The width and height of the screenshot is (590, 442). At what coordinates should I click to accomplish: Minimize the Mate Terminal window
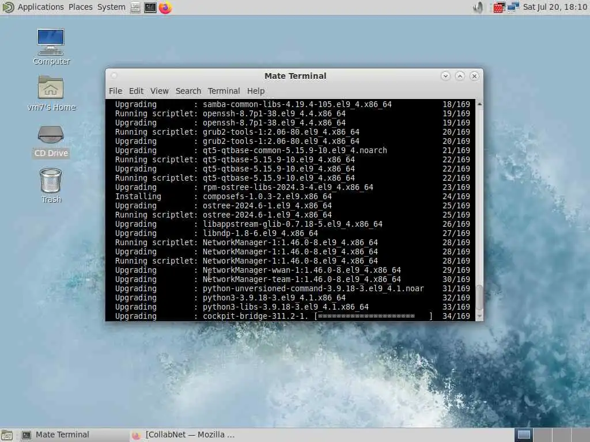(x=445, y=76)
